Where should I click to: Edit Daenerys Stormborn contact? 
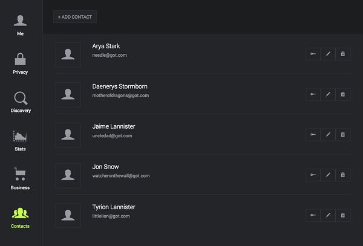328,94
